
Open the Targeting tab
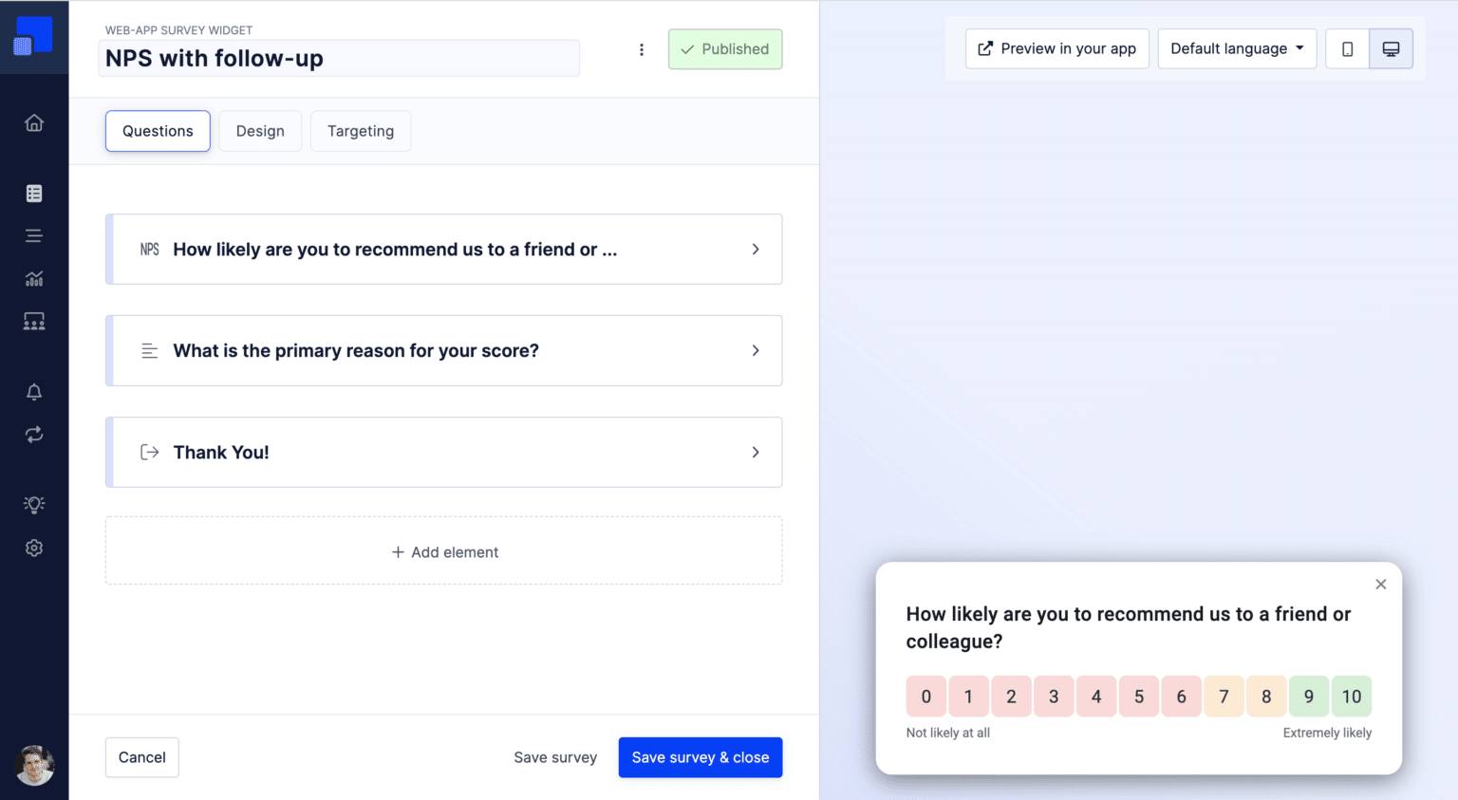360,131
